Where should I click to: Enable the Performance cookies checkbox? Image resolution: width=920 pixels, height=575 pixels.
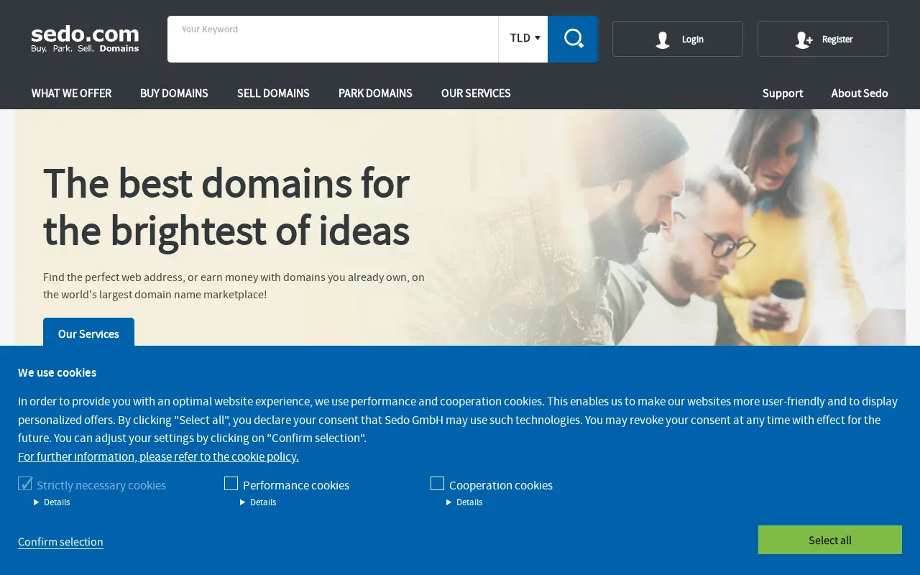point(231,484)
